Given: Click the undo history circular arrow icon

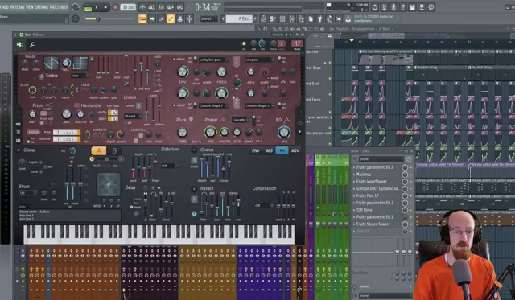Looking at the screenshot, I should [375, 7].
